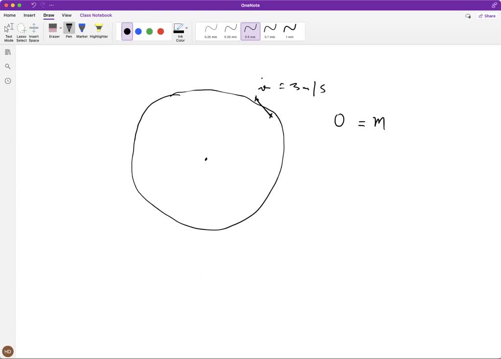501x359 pixels.
Task: Select the 1 mm pen thickness
Action: coord(290,31)
